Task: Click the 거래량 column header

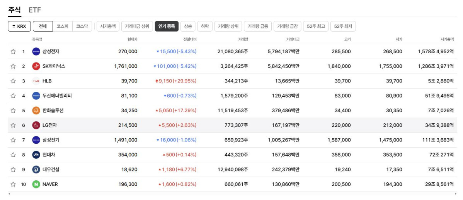Action: click(243, 39)
